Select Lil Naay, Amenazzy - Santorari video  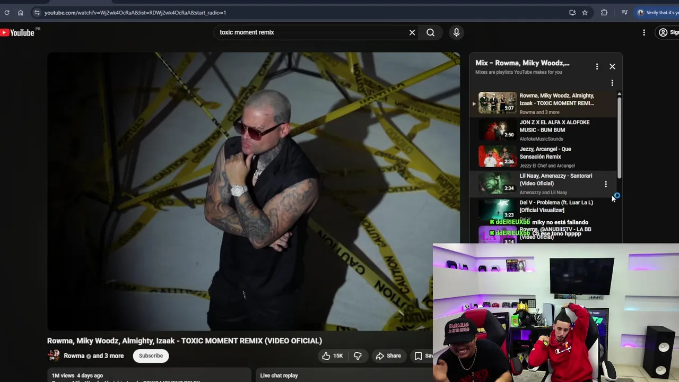544,184
